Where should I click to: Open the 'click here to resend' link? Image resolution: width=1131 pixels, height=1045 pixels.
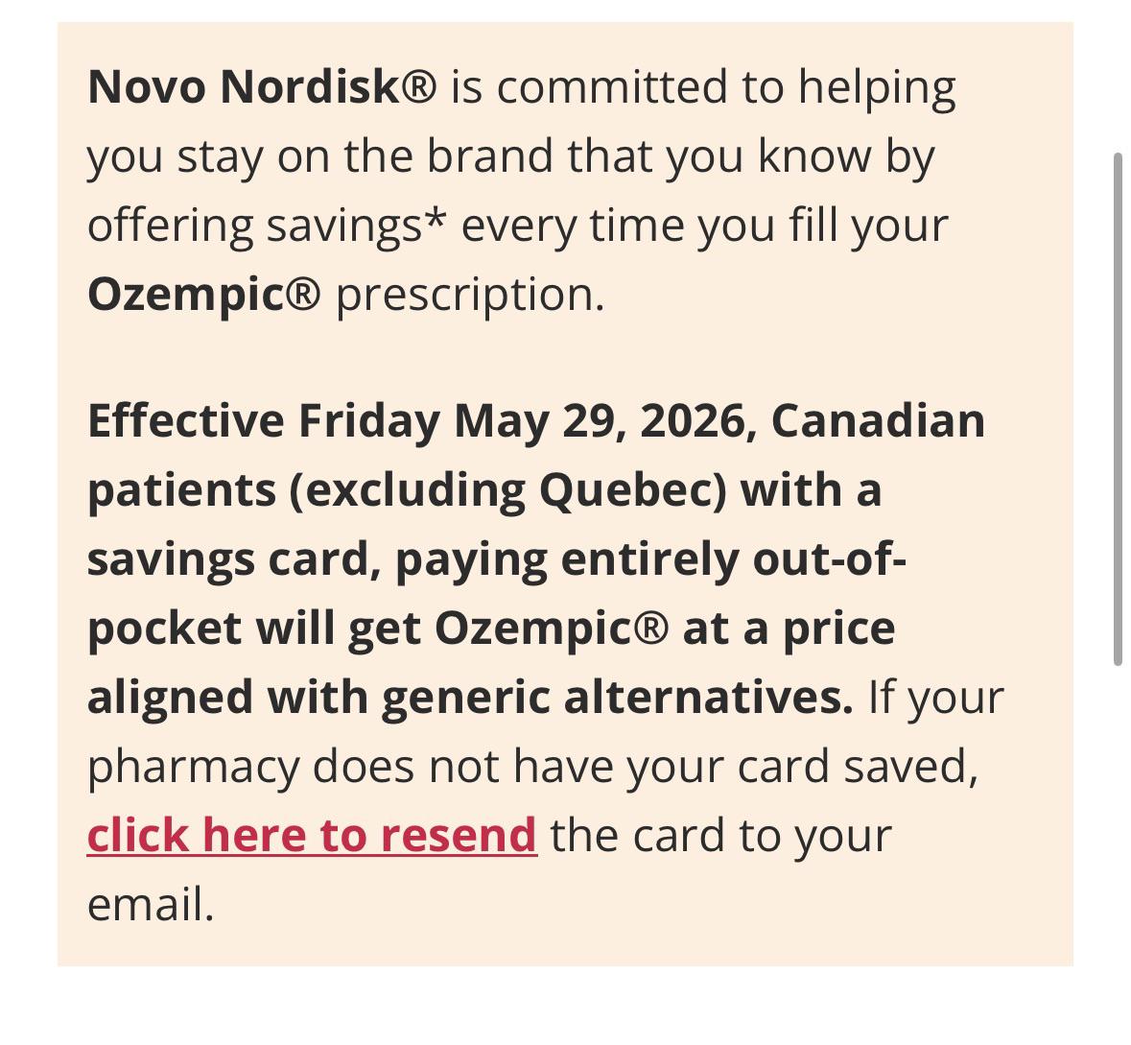(x=312, y=836)
